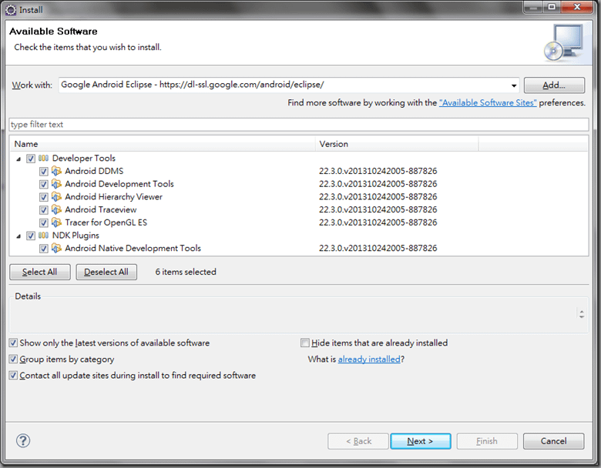Click the Android DDMS feature icon
Viewport: 601px width, 468px height.
(56, 171)
